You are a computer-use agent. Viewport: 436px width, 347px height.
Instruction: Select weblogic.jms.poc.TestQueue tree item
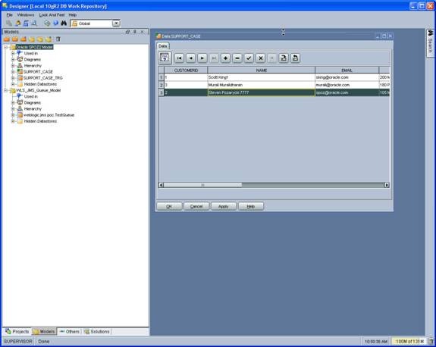pos(49,114)
